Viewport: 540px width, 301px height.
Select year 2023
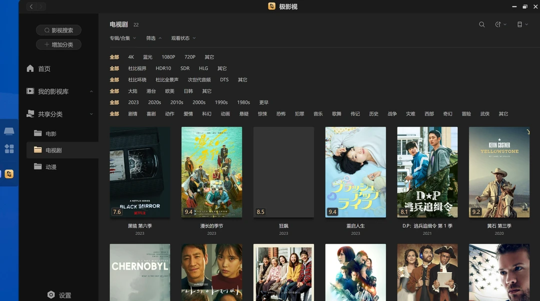click(x=133, y=102)
